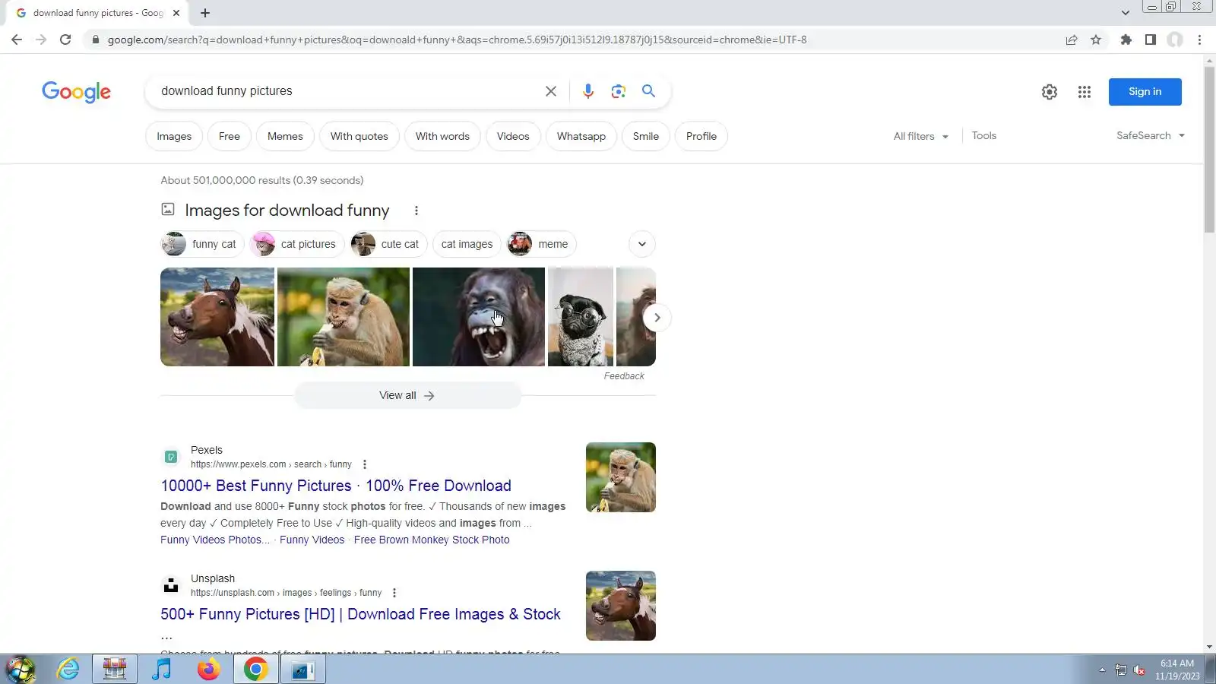The image size is (1216, 684).
Task: Select the Memes filter chip
Action: point(285,136)
